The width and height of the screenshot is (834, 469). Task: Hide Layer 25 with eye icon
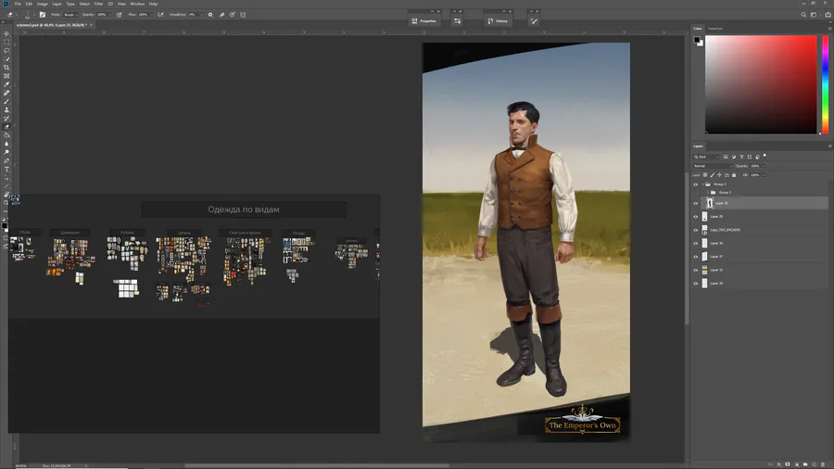(x=695, y=203)
